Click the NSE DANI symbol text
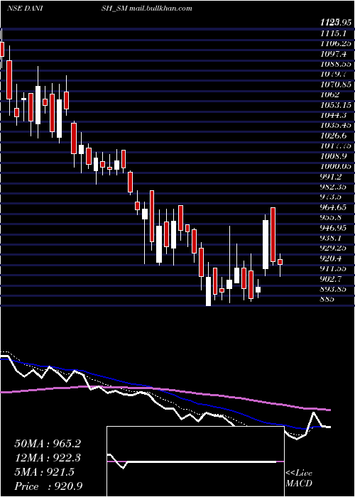 point(25,9)
